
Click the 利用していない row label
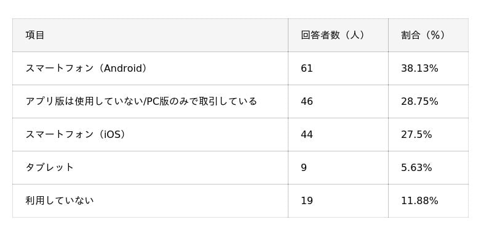click(x=60, y=200)
